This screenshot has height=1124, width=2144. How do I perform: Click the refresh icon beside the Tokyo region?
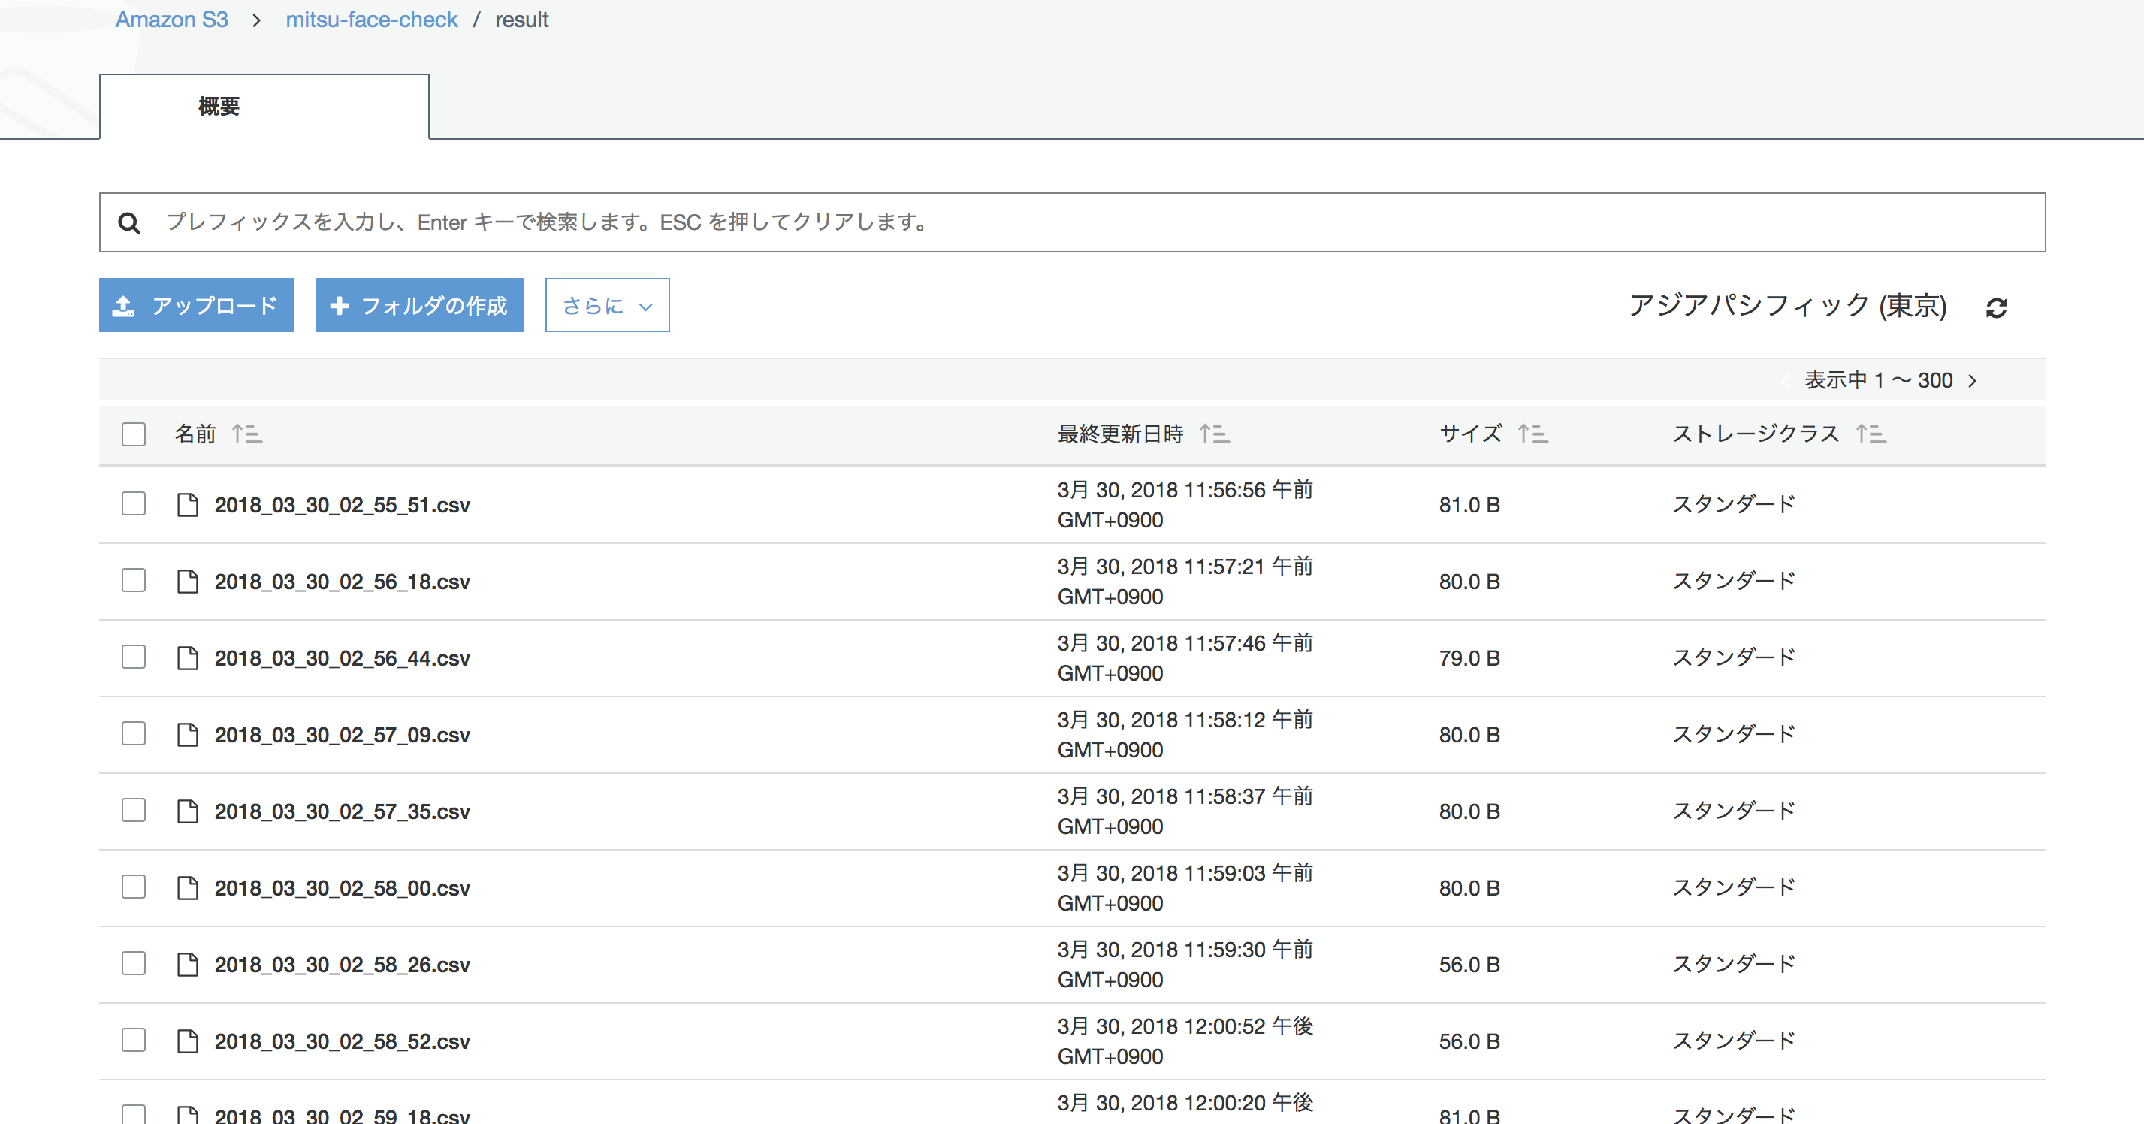pyautogui.click(x=1996, y=308)
